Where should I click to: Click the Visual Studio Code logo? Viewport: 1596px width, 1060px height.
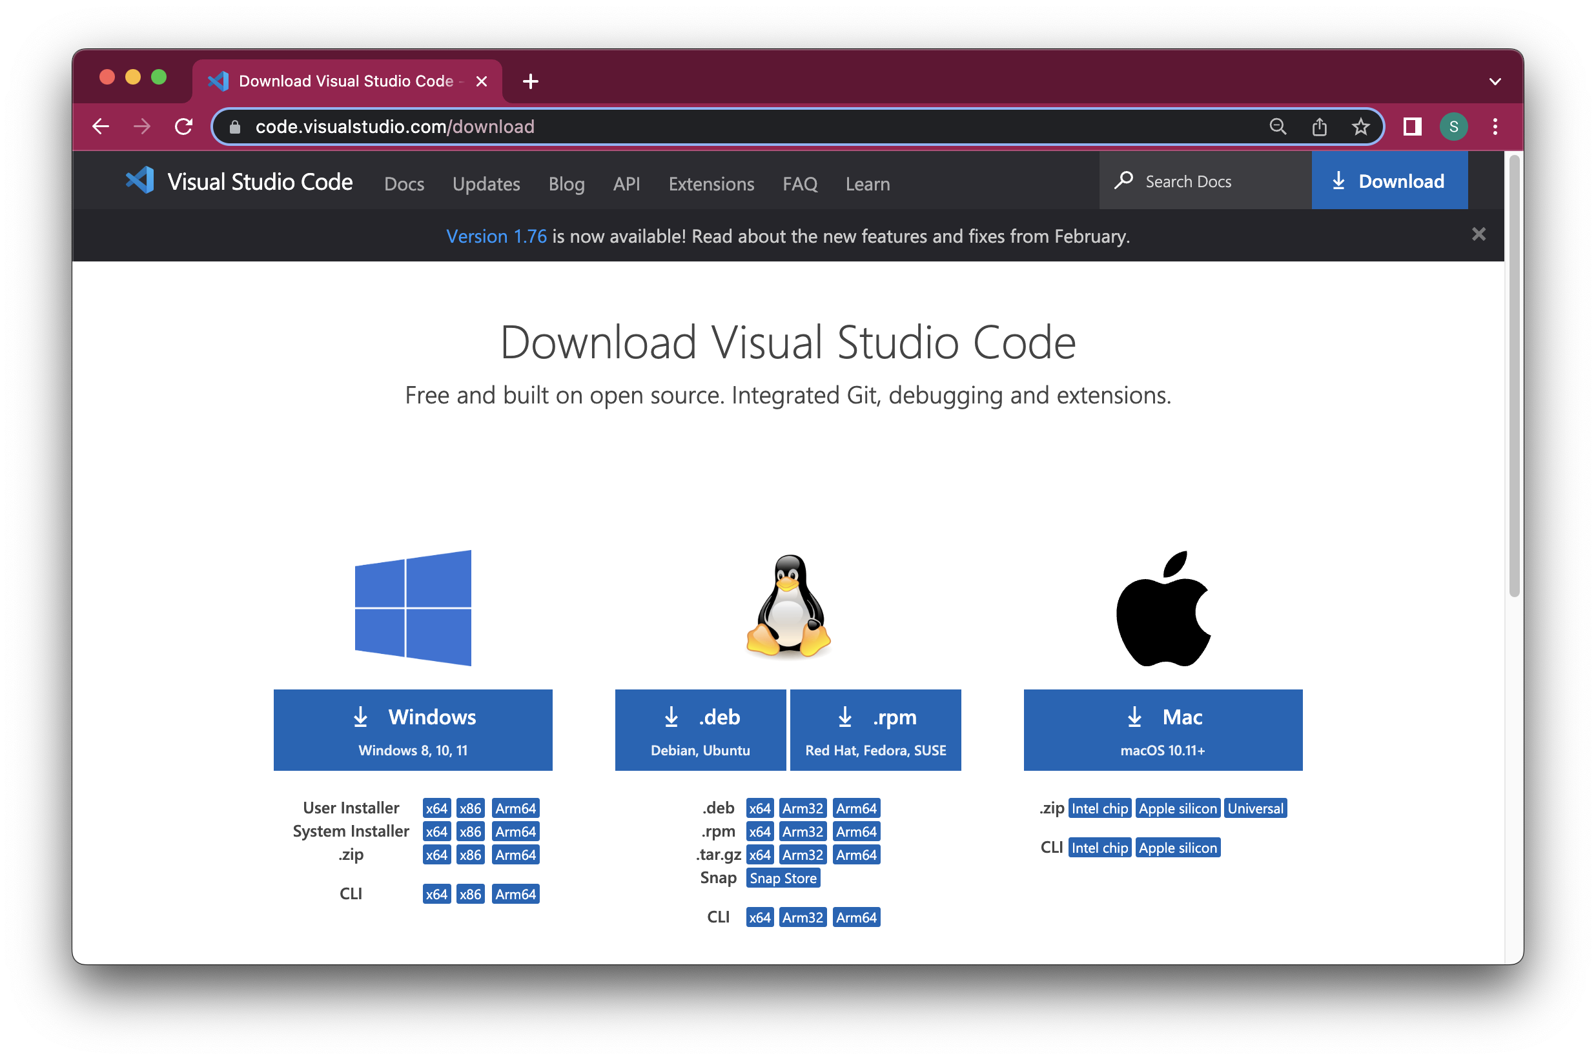(139, 181)
